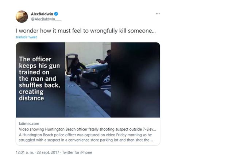Click the blue verified badge
This screenshot has width=240, height=155.
pos(56,13)
